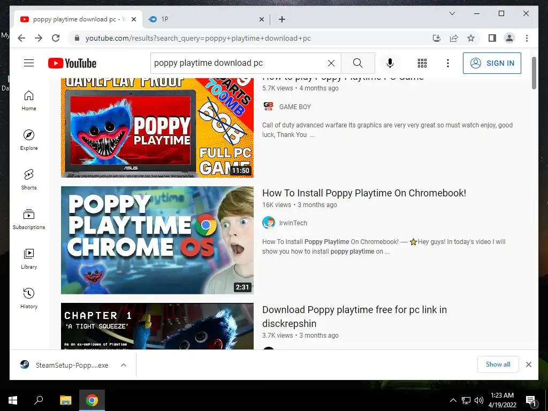Viewport: 548px width, 411px height.
Task: Toggle Chrome side panel icon
Action: 492,38
